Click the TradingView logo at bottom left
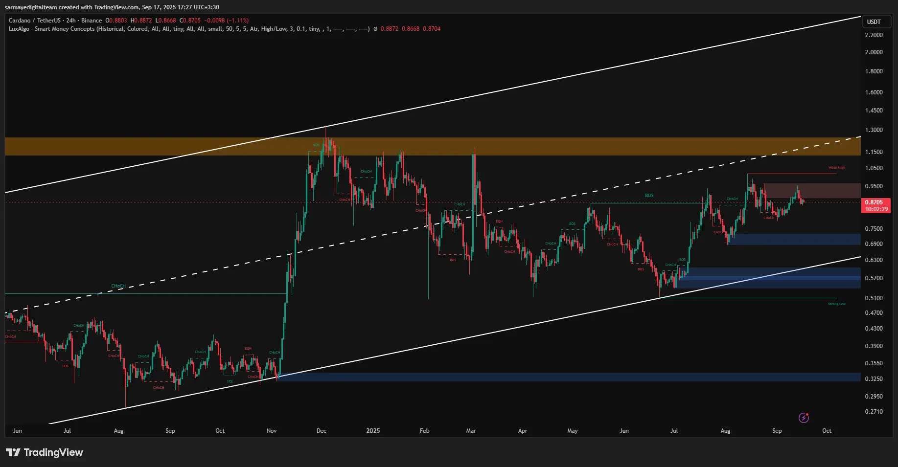The width and height of the screenshot is (898, 467). tap(45, 452)
